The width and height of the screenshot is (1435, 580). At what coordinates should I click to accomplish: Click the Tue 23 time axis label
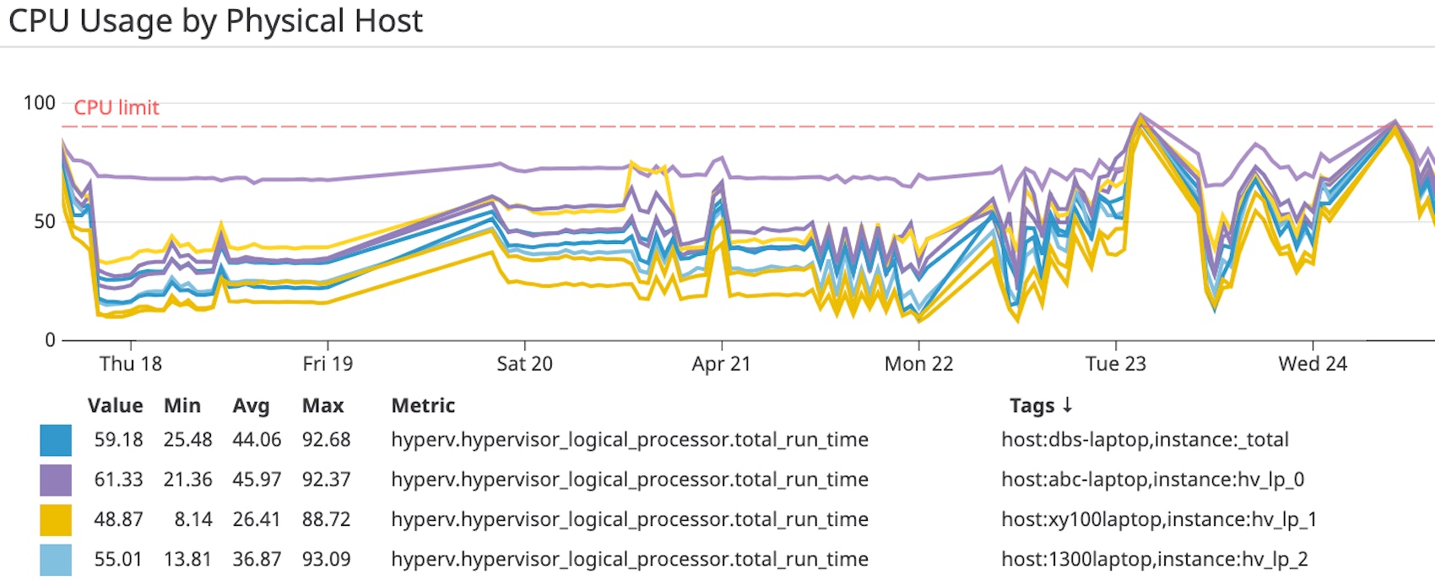[x=1115, y=364]
